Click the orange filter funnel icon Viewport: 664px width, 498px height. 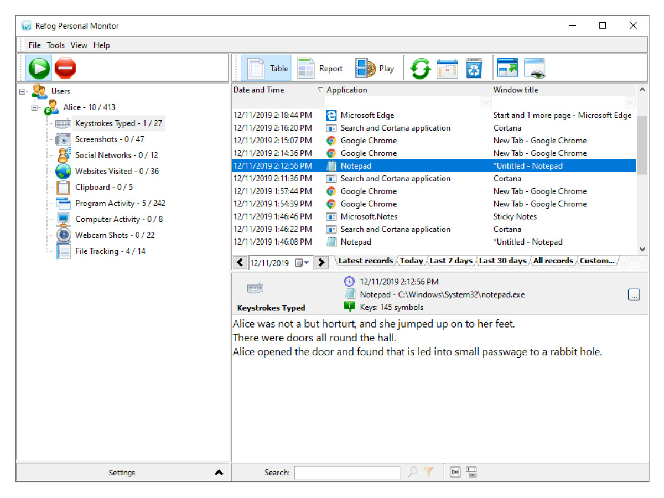(x=428, y=472)
